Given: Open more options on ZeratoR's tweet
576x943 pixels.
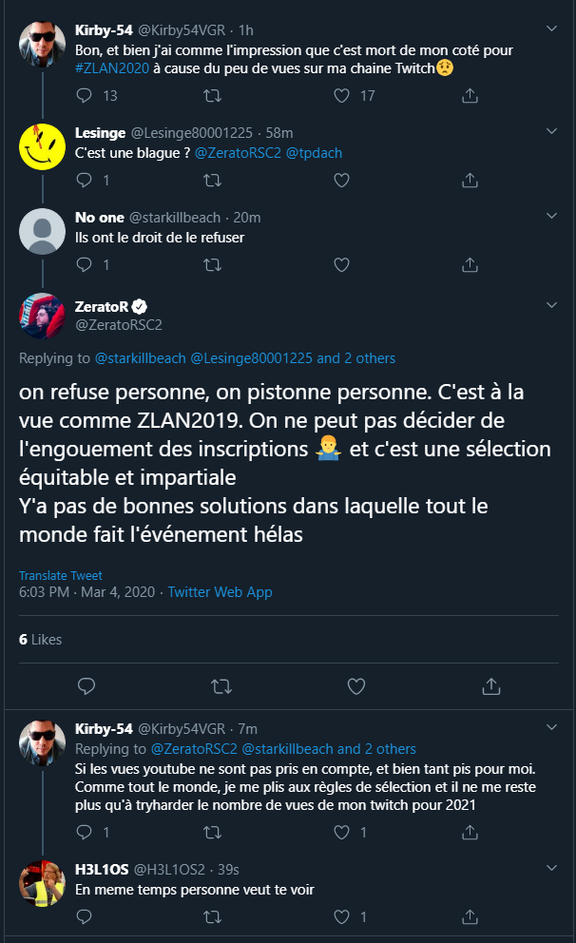Looking at the screenshot, I should pos(551,305).
